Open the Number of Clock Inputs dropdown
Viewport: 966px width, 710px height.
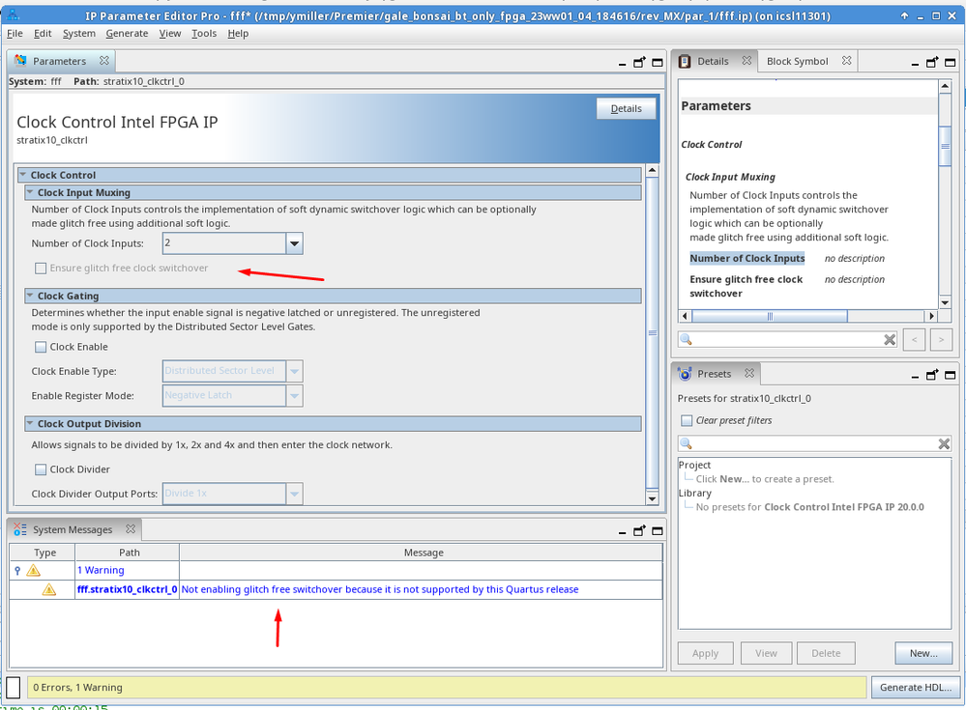295,243
